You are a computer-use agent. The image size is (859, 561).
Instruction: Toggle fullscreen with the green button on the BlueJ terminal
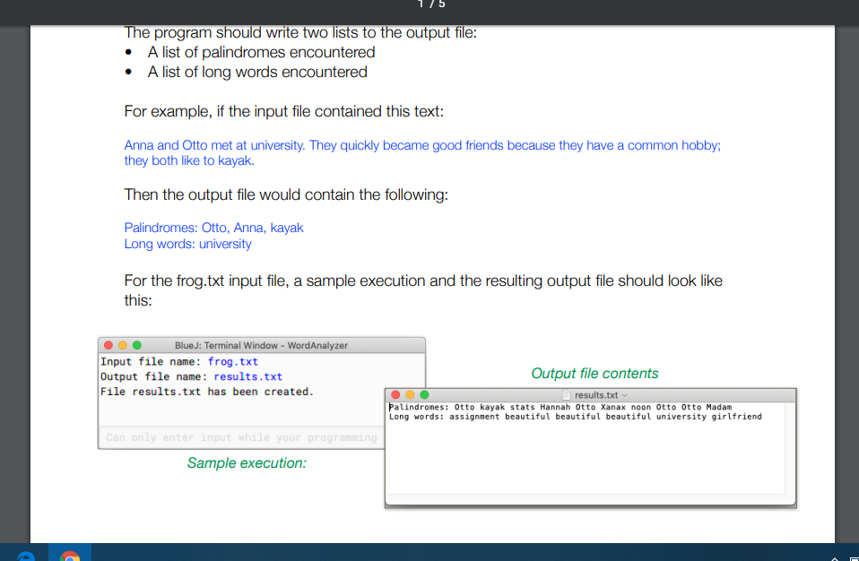click(x=135, y=344)
